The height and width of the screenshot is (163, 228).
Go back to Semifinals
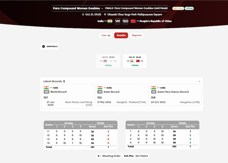50,46
